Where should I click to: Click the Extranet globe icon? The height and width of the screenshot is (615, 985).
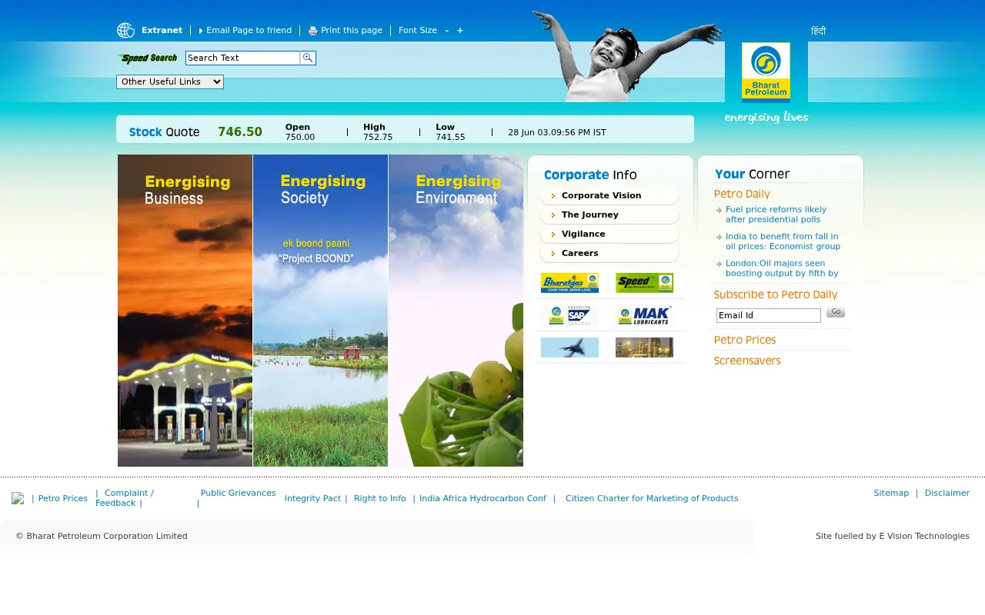coord(125,31)
